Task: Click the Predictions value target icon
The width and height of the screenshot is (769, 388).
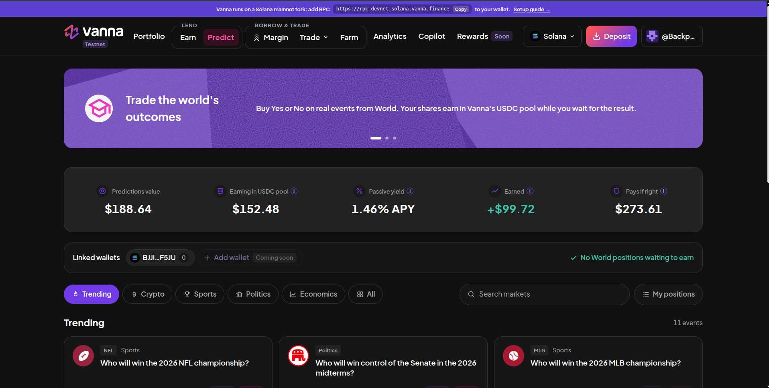Action: [x=102, y=191]
